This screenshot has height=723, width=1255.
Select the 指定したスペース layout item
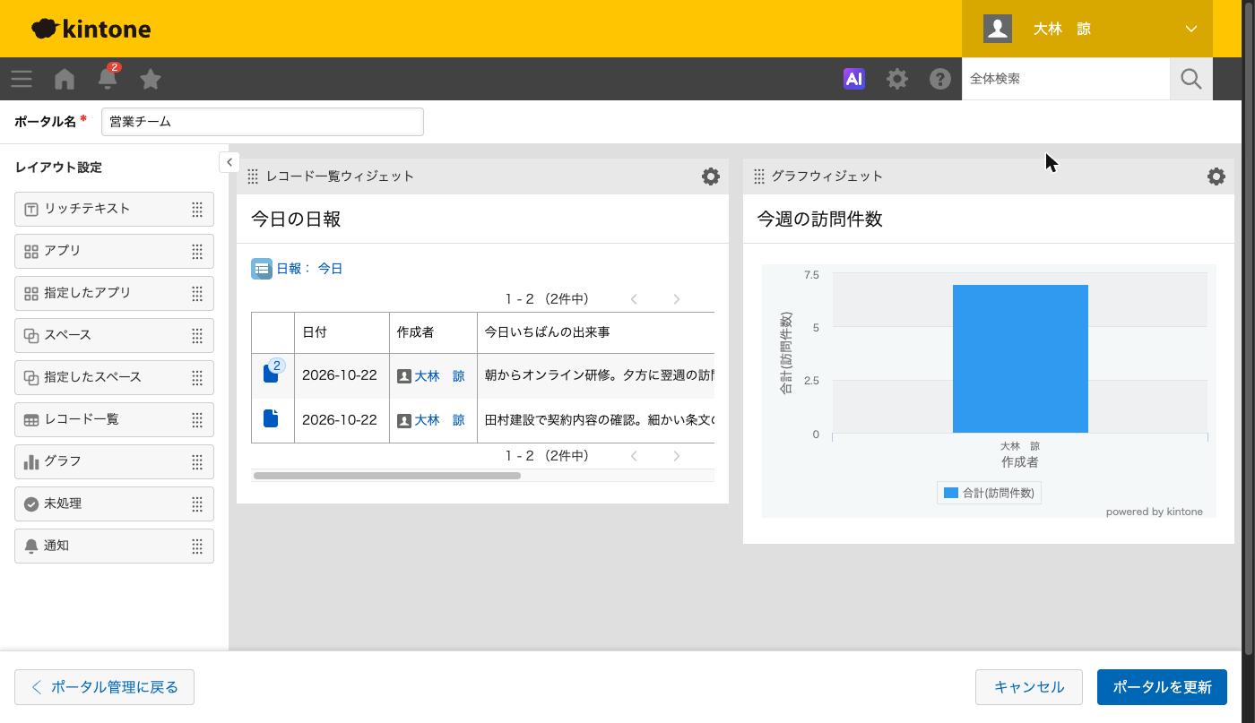pyautogui.click(x=114, y=377)
